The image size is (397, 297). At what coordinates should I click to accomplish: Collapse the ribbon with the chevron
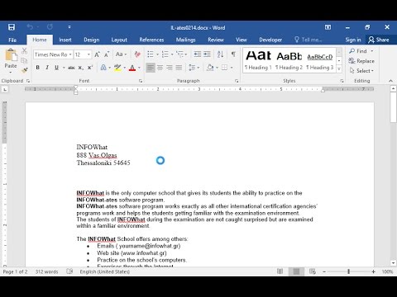[x=390, y=81]
